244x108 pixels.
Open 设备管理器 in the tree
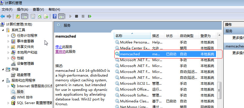pos(25,64)
